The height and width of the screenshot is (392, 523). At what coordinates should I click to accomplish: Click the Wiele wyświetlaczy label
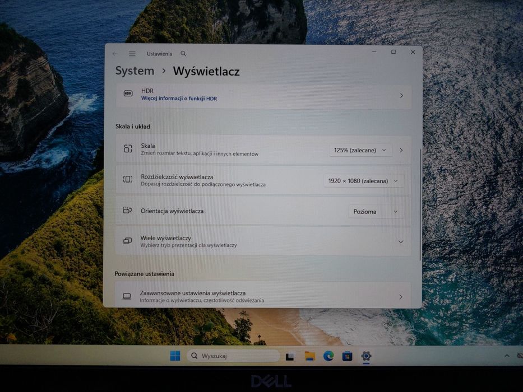pyautogui.click(x=166, y=238)
